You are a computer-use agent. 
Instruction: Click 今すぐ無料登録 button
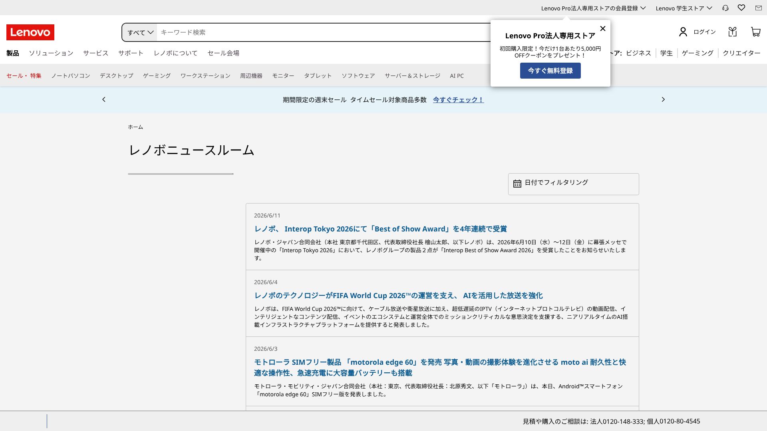coord(550,71)
